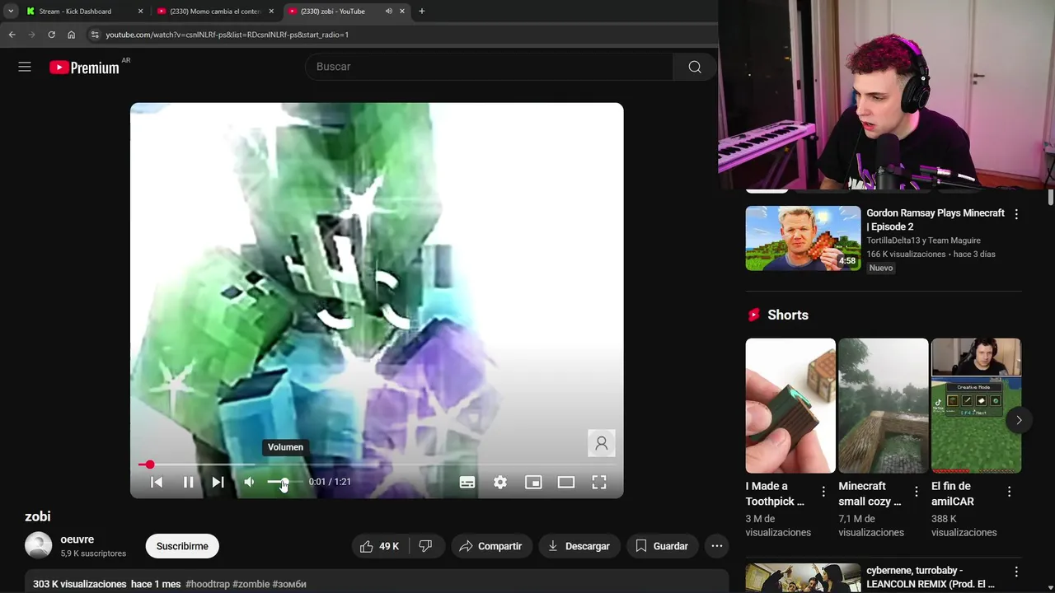This screenshot has height=593, width=1055.
Task: Share video with Compartir button
Action: (491, 546)
